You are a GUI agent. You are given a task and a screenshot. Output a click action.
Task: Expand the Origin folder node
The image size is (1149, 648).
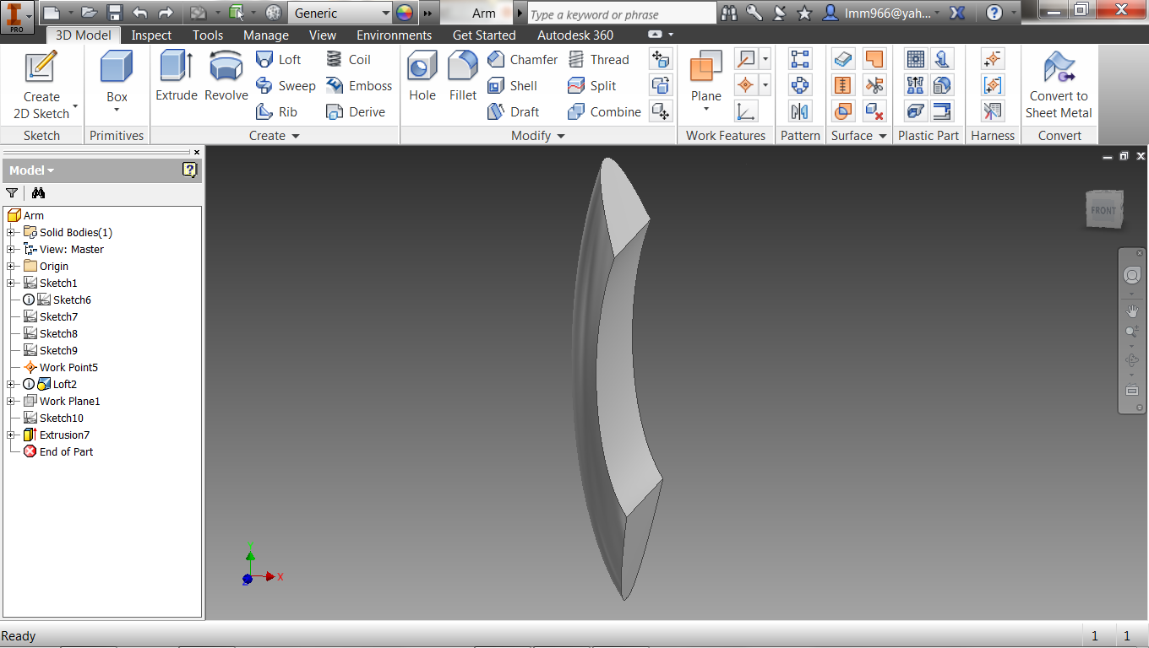point(11,267)
